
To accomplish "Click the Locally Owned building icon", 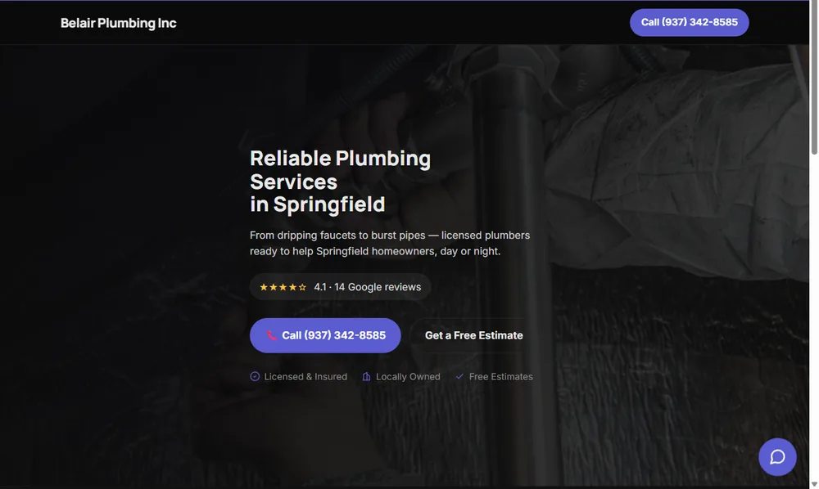I will pyautogui.click(x=367, y=376).
